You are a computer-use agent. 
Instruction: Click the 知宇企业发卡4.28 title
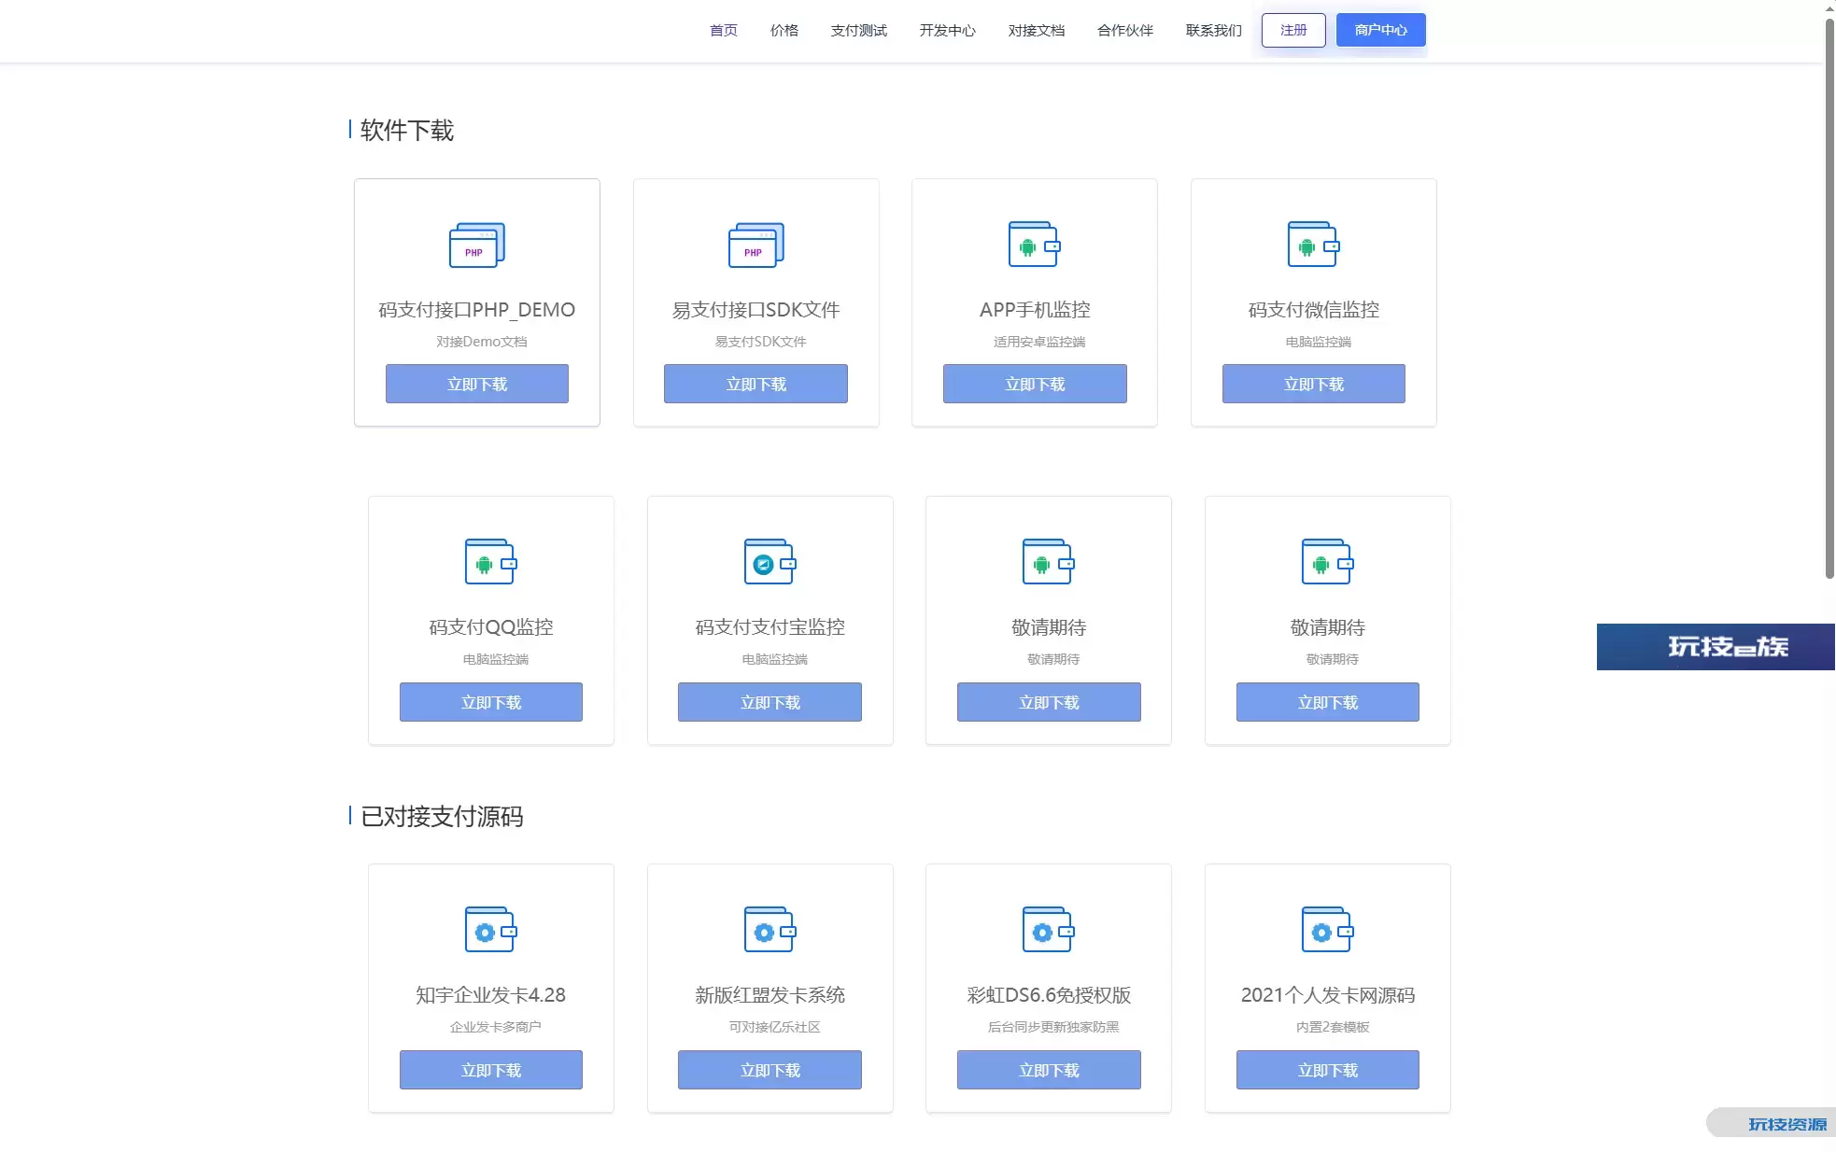[x=491, y=995]
